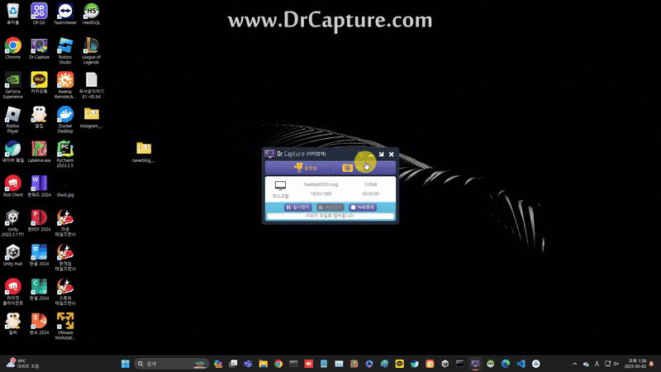Viewport: 661px width, 372px height.
Task: Open the League of Legends desktop shortcut
Action: (x=91, y=50)
